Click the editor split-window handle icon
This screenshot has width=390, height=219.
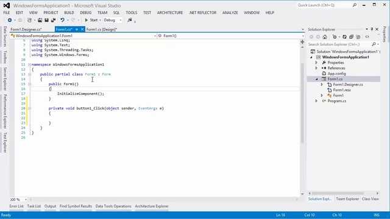[x=302, y=42]
